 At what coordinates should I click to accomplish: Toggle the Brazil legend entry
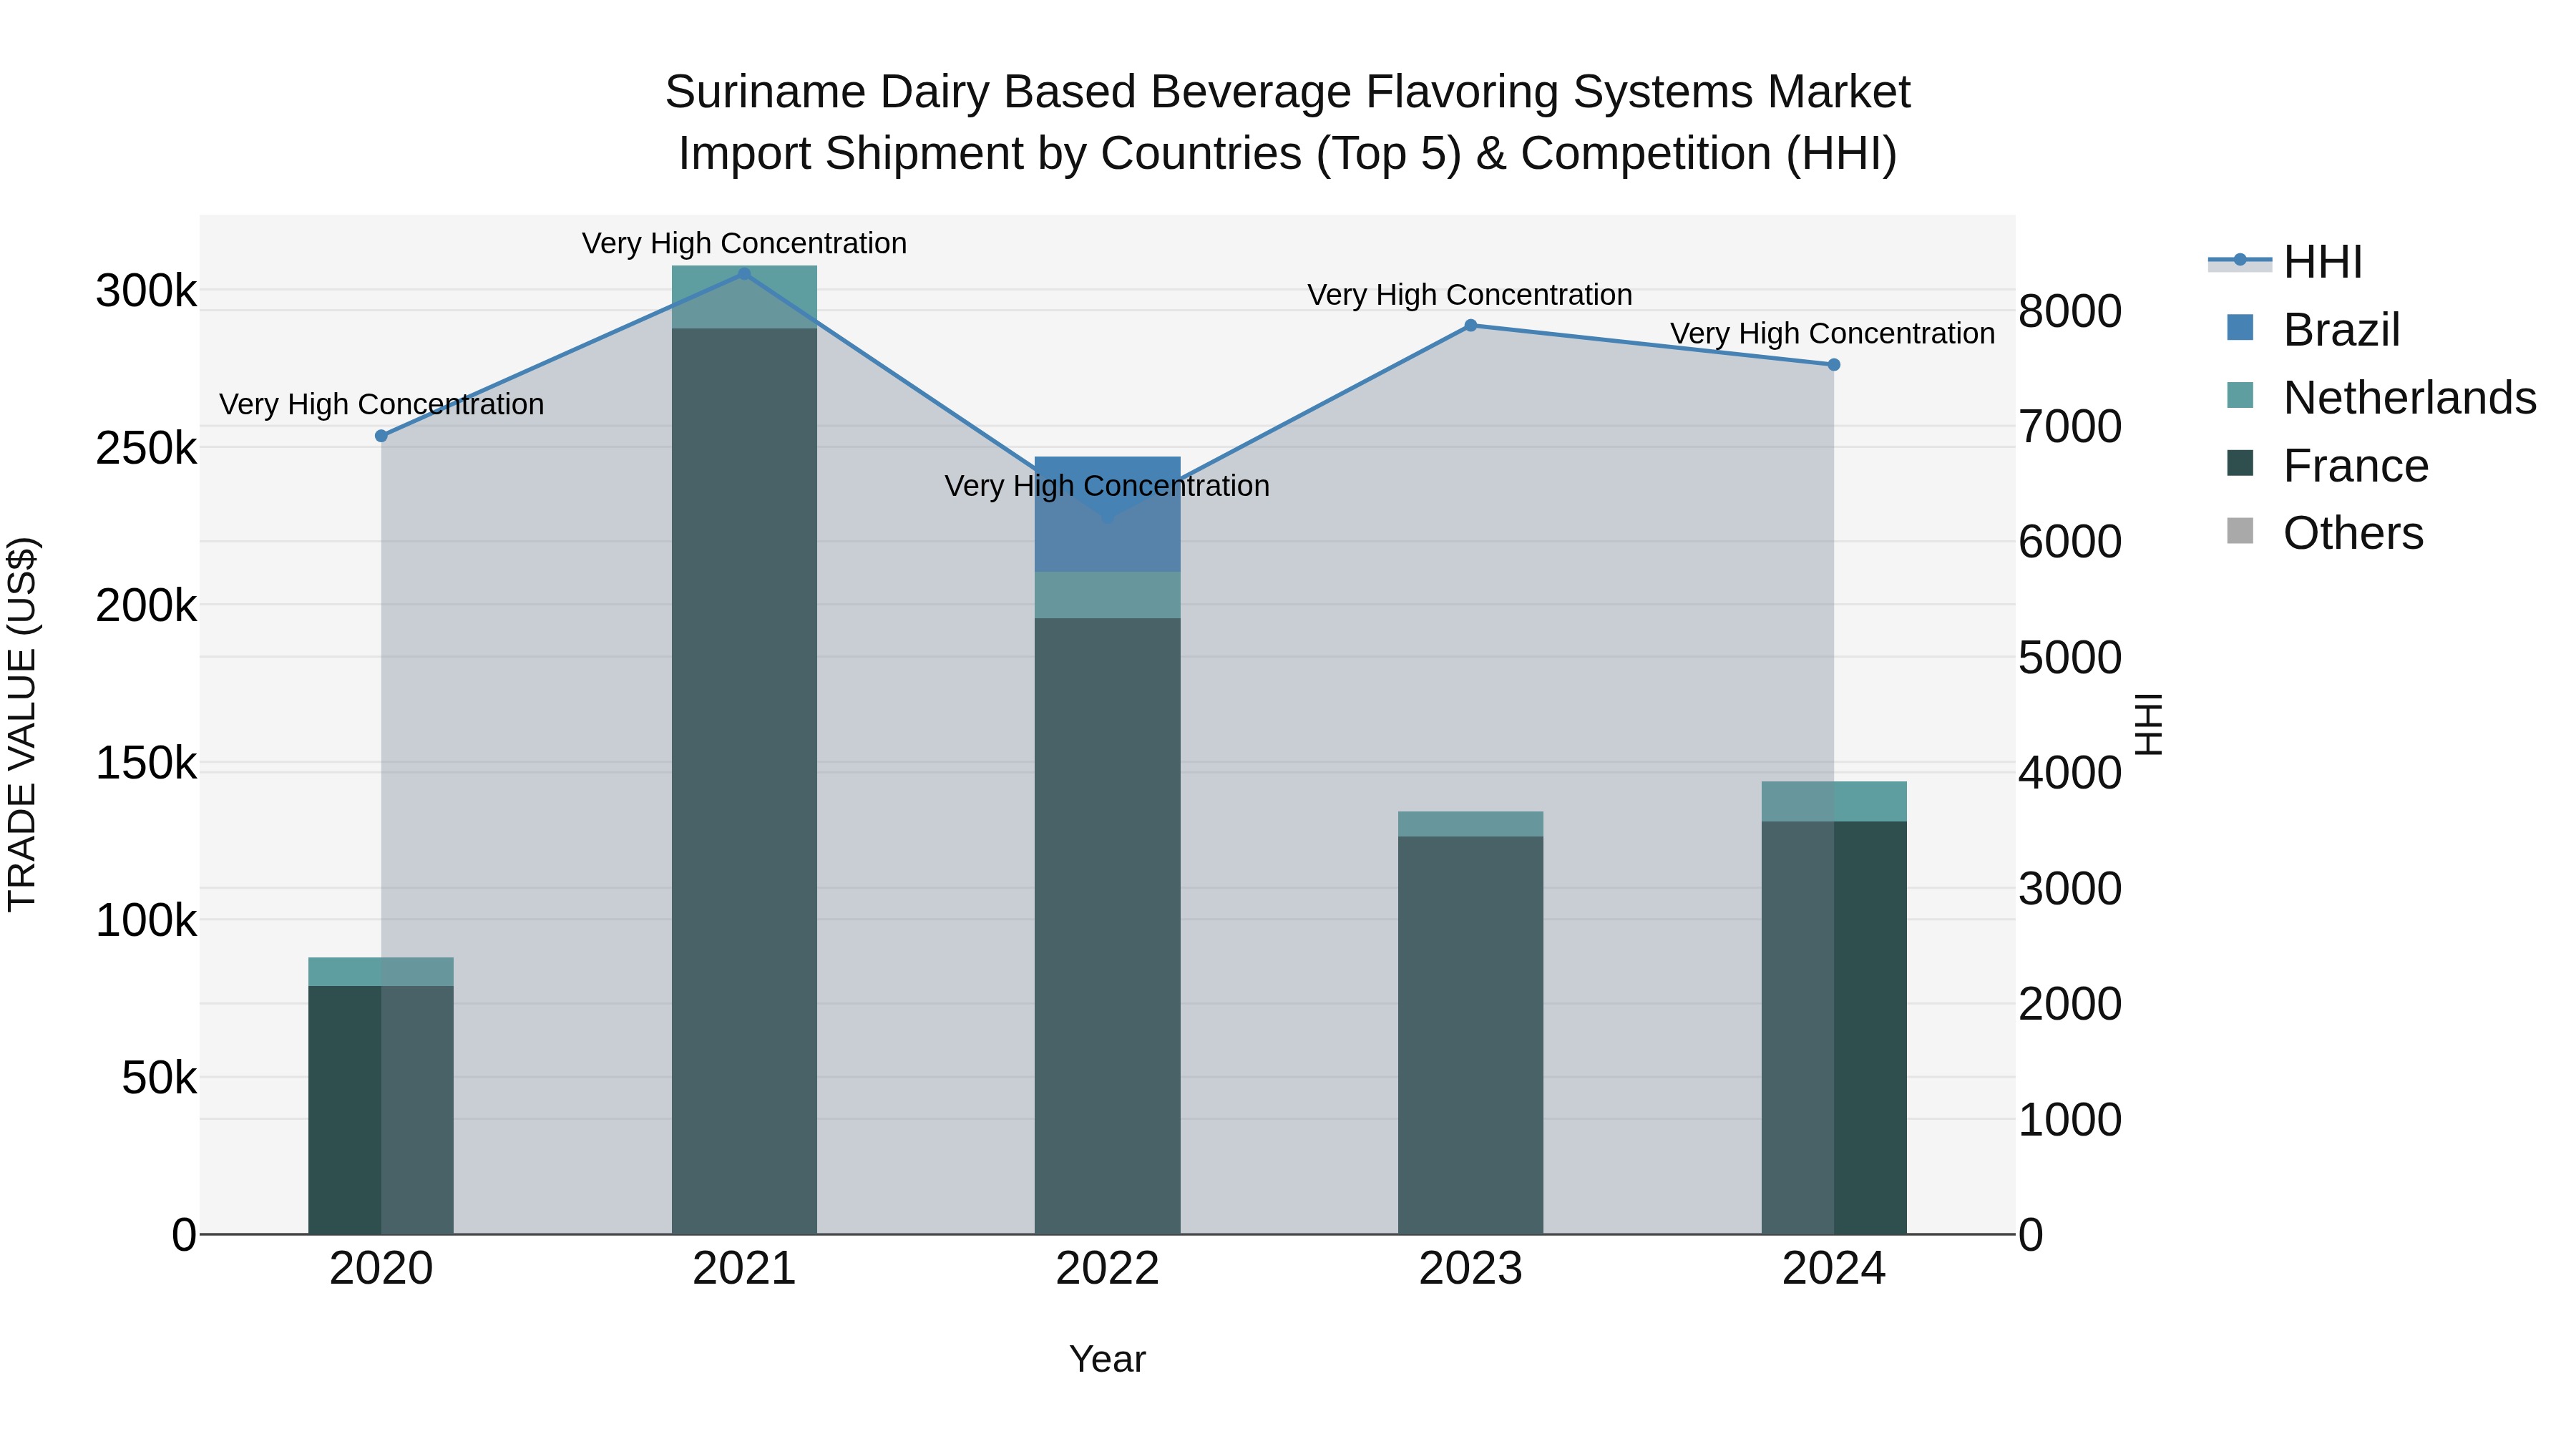point(2314,330)
